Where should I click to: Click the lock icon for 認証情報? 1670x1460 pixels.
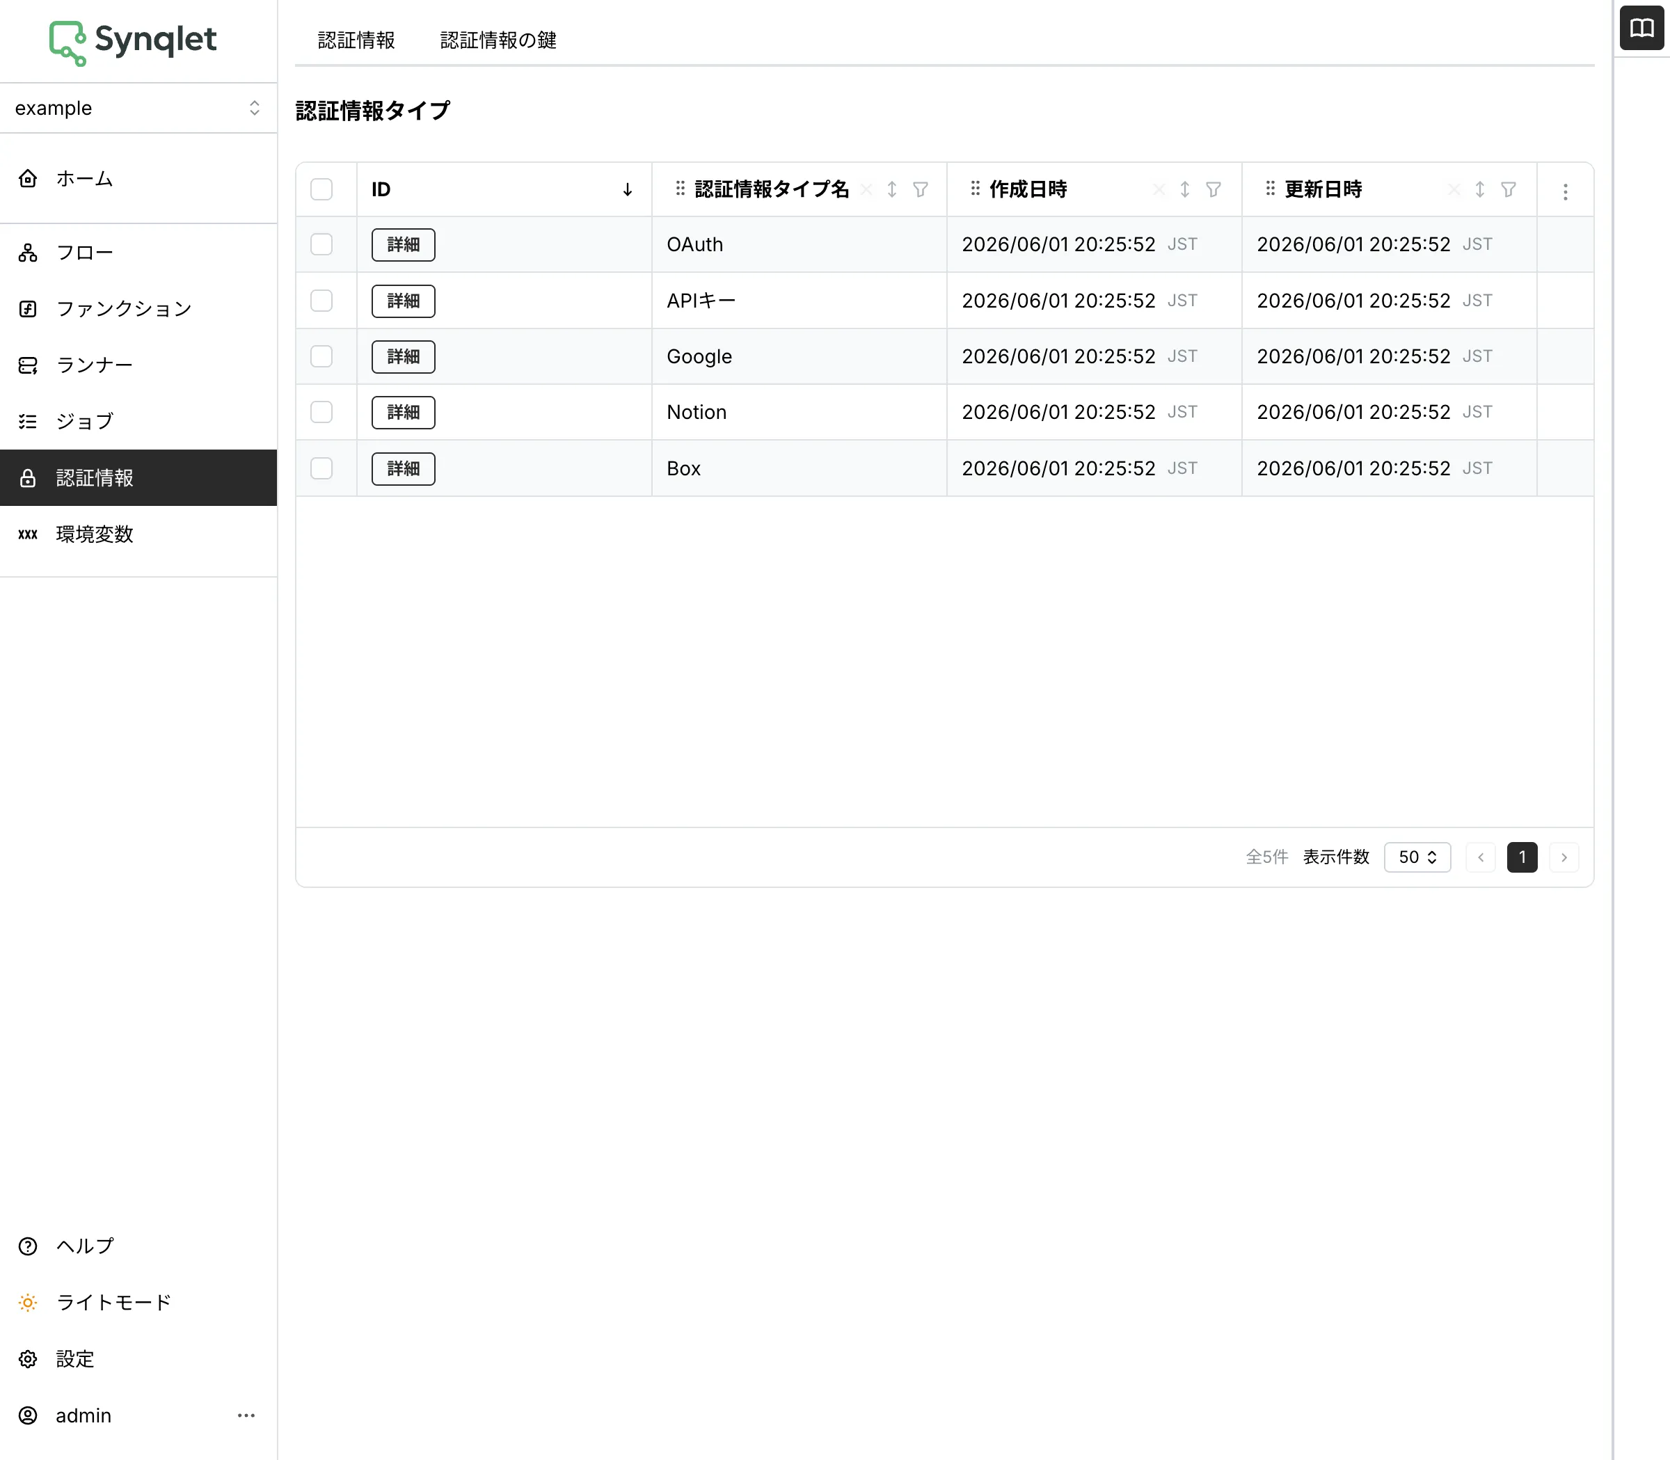click(28, 477)
